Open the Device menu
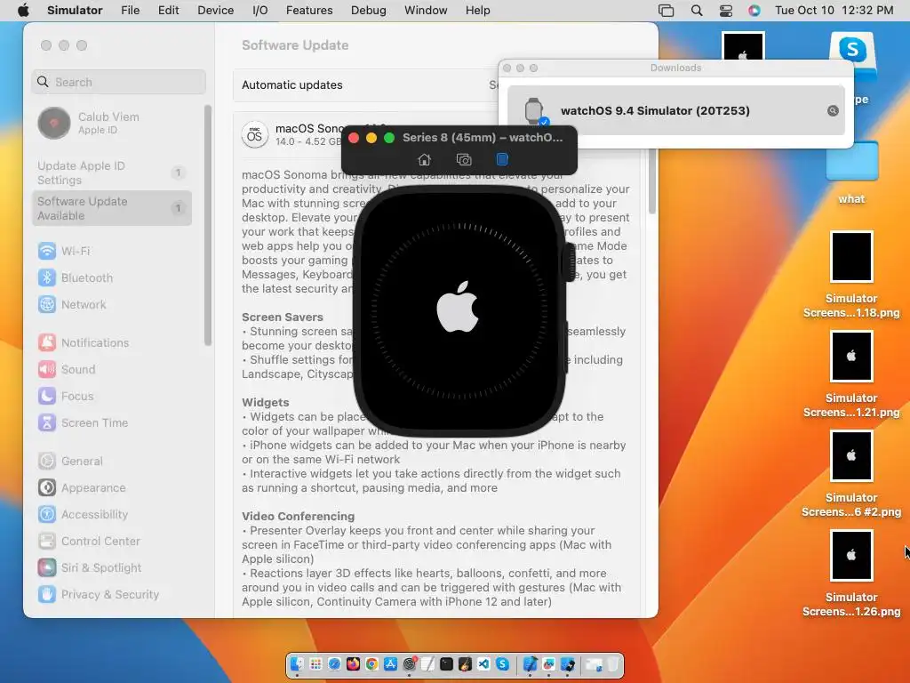This screenshot has height=683, width=910. pos(215,10)
